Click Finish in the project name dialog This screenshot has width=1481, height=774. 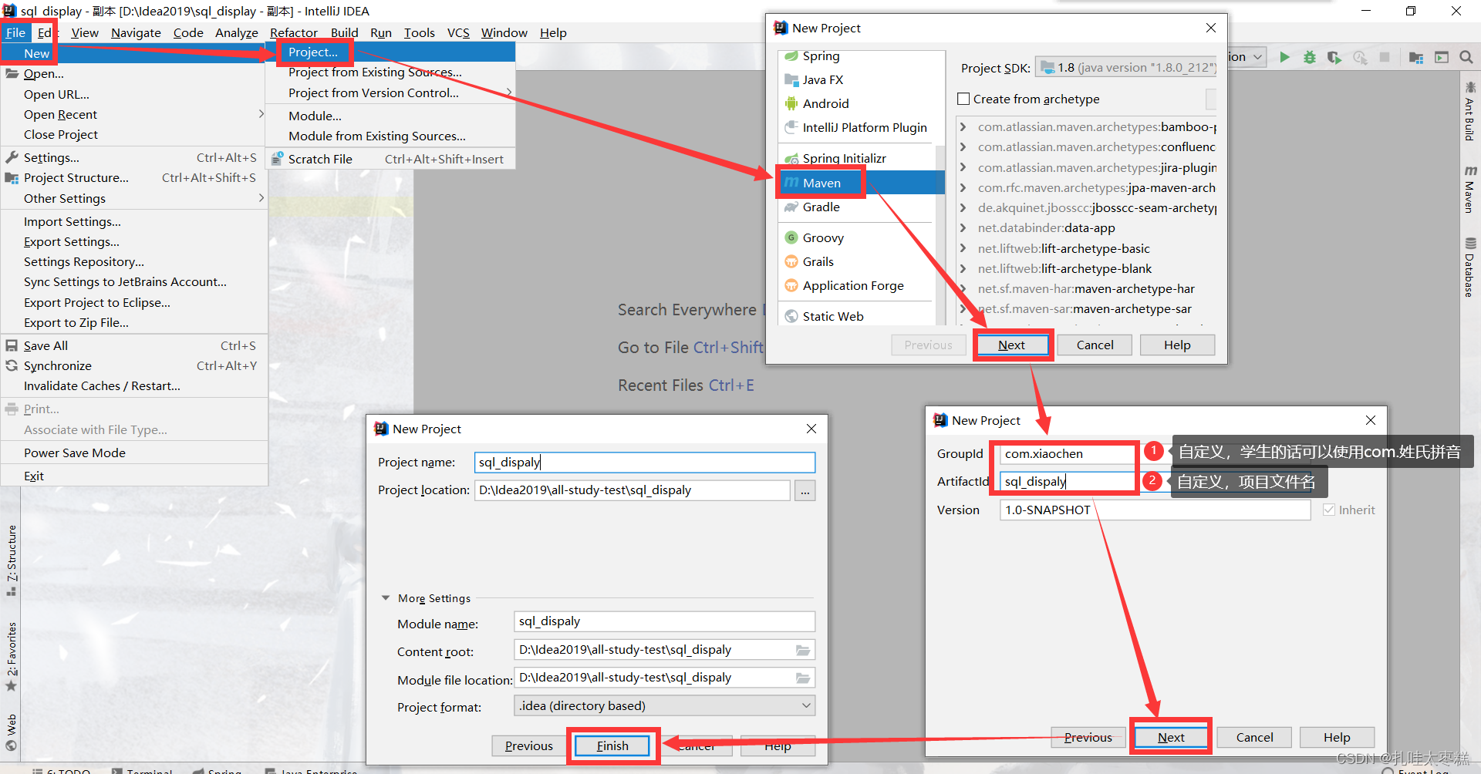click(x=612, y=745)
